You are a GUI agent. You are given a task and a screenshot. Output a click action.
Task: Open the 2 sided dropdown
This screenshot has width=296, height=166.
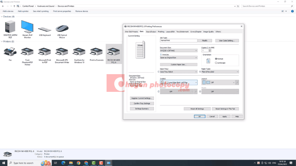click(179, 82)
